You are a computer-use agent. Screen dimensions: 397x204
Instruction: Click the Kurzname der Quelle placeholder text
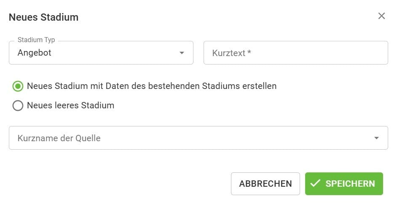tap(59, 138)
